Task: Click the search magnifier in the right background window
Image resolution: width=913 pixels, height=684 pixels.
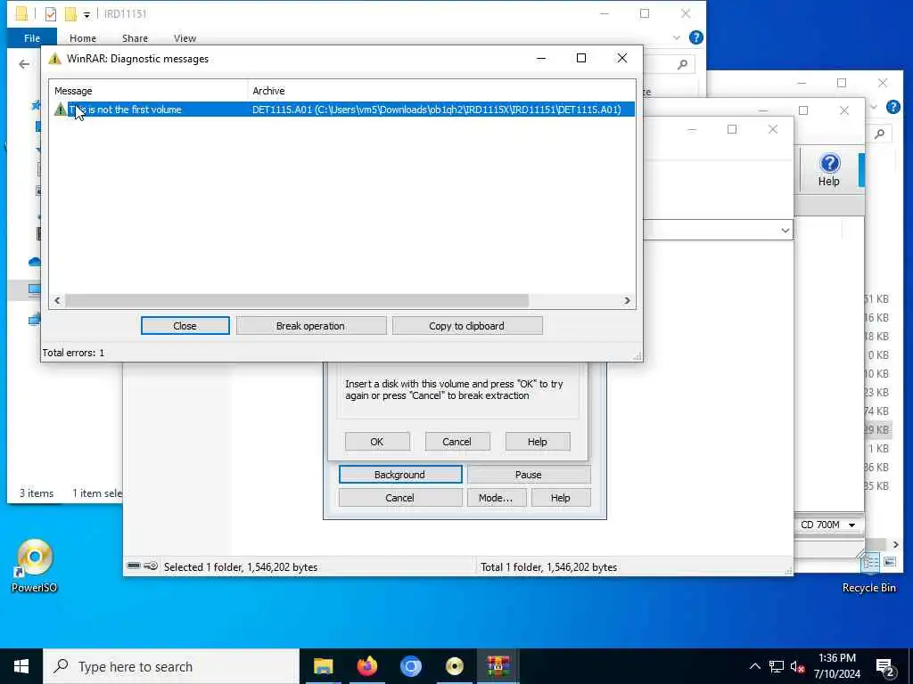Action: pyautogui.click(x=879, y=134)
